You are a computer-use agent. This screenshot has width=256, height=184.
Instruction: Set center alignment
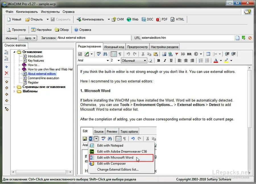tap(186, 61)
